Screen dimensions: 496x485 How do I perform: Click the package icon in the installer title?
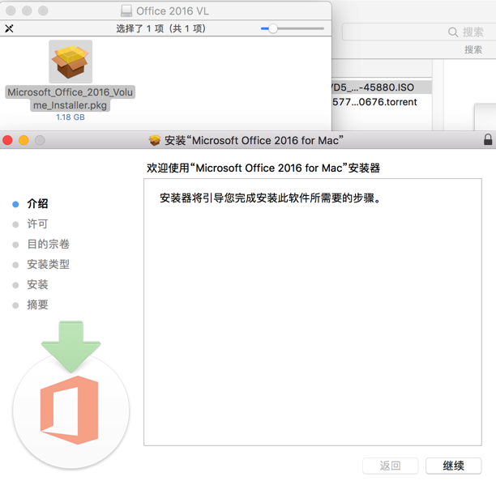(x=155, y=140)
